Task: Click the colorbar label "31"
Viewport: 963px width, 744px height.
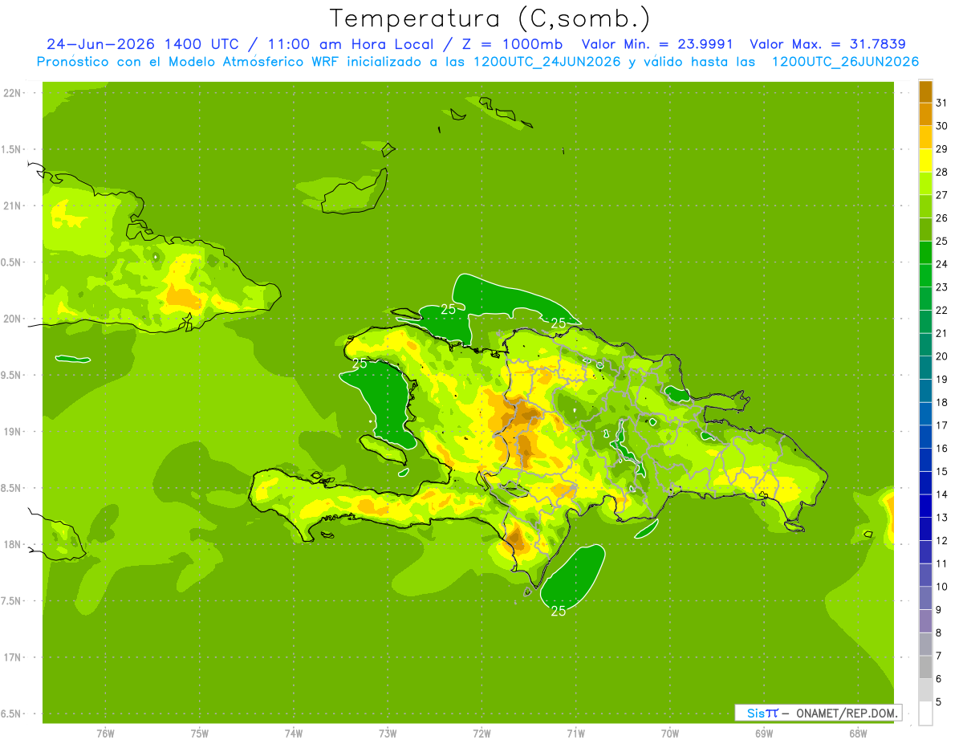Action: pyautogui.click(x=942, y=103)
